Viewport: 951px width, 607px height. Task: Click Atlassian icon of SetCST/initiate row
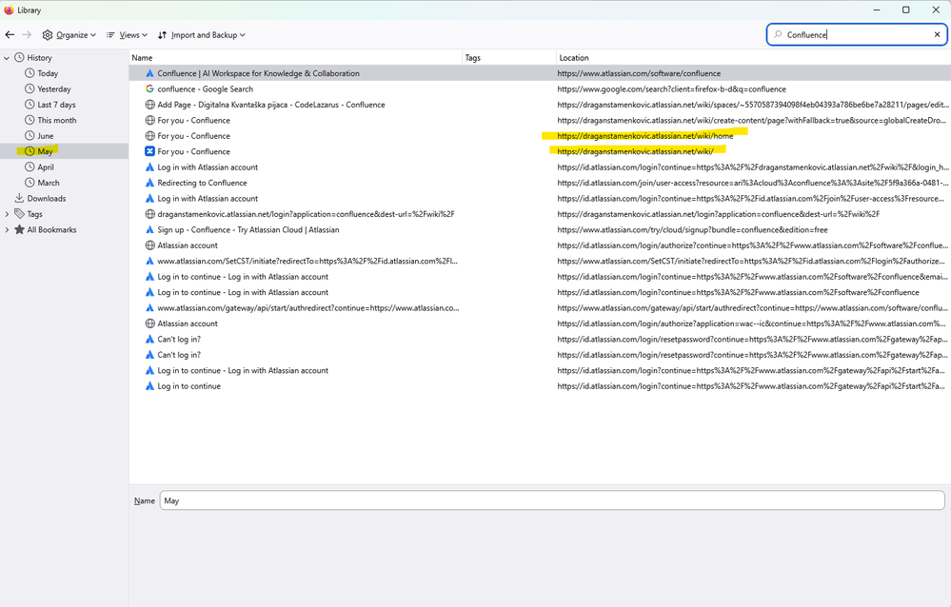pos(149,262)
